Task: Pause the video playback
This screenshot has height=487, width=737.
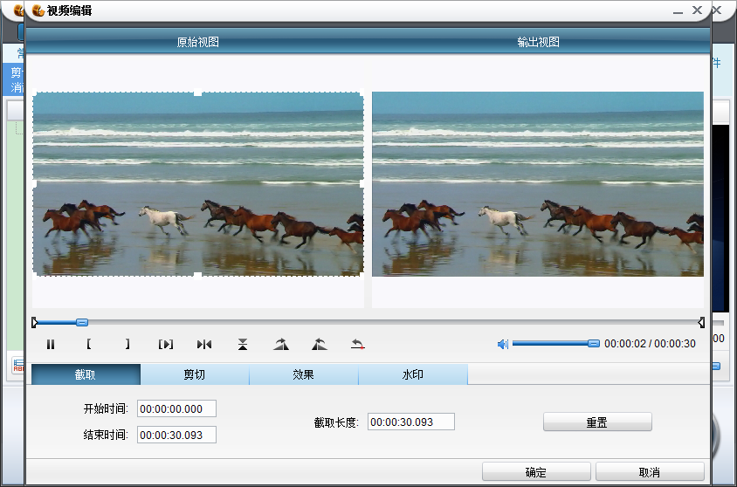Action: click(x=51, y=345)
